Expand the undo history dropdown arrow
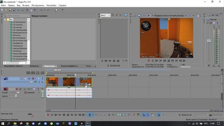This screenshot has width=224, height=126. pos(44,10)
